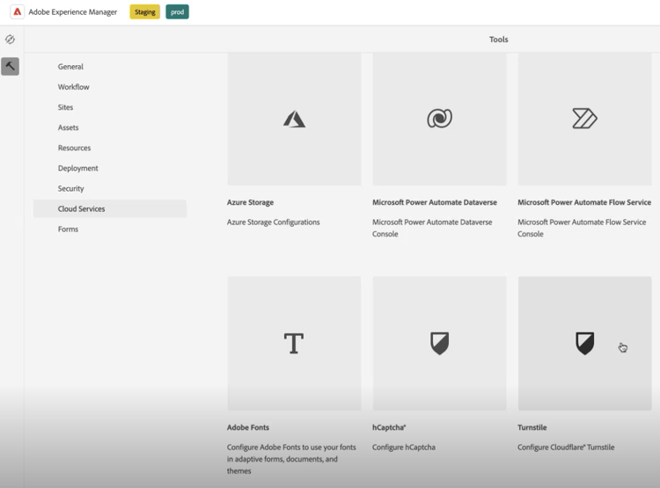Click the Adobe Experience Manager title
Screen dimensions: 660x488
click(73, 12)
